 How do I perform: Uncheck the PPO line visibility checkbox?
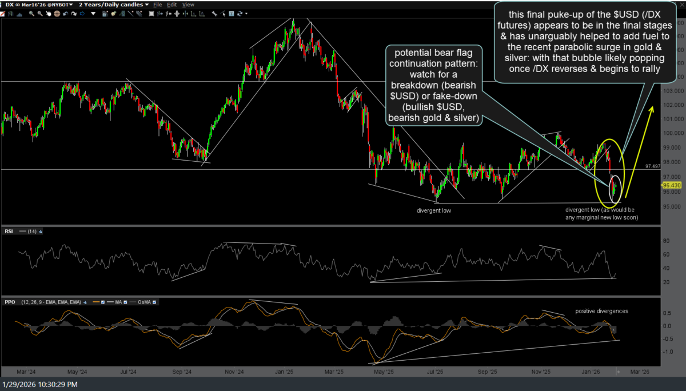click(103, 302)
